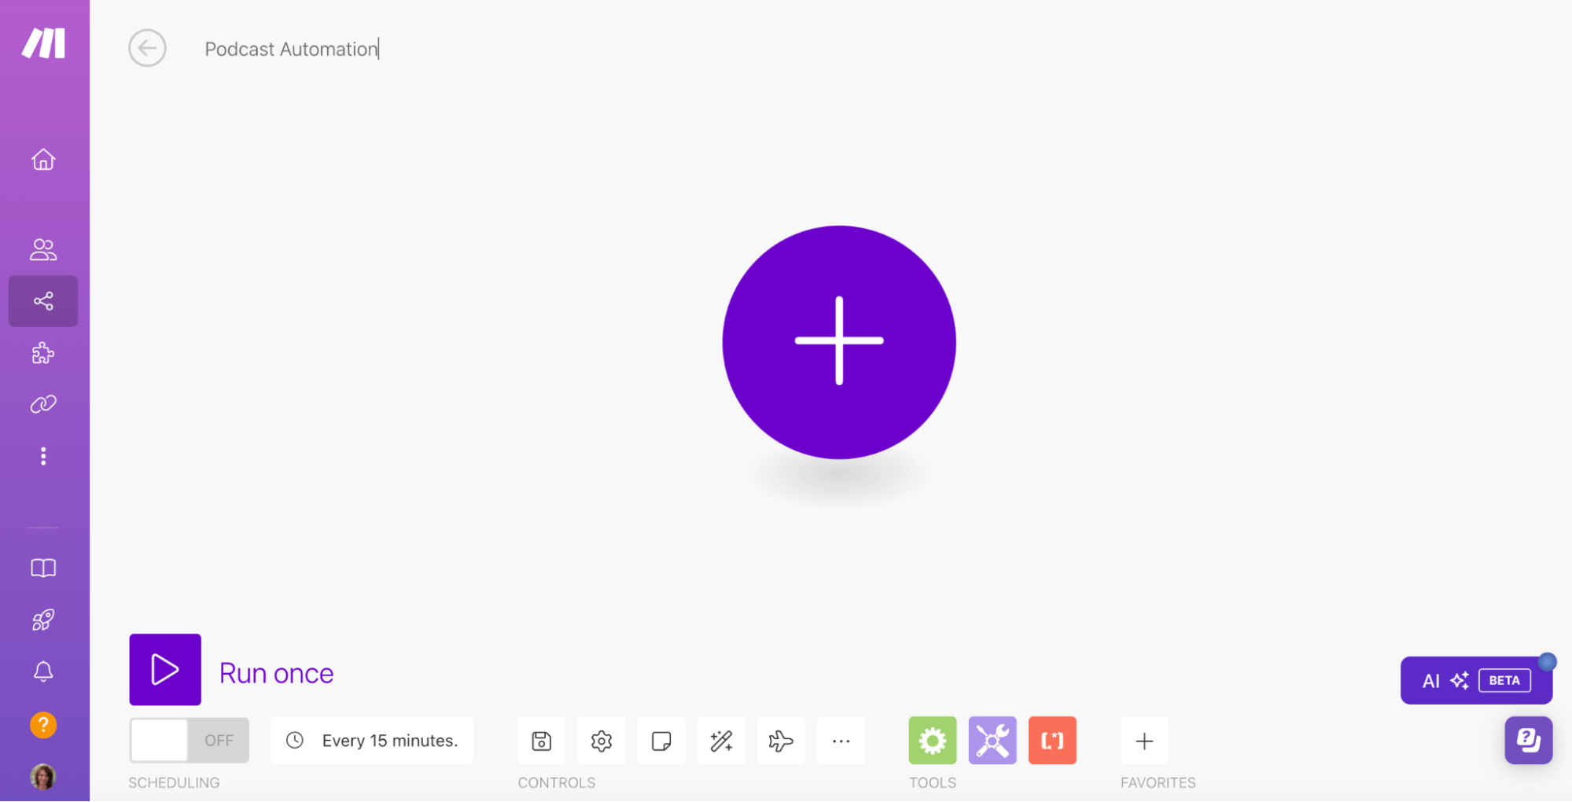This screenshot has width=1572, height=802.
Task: Go to Home in the sidebar
Action: (43, 160)
